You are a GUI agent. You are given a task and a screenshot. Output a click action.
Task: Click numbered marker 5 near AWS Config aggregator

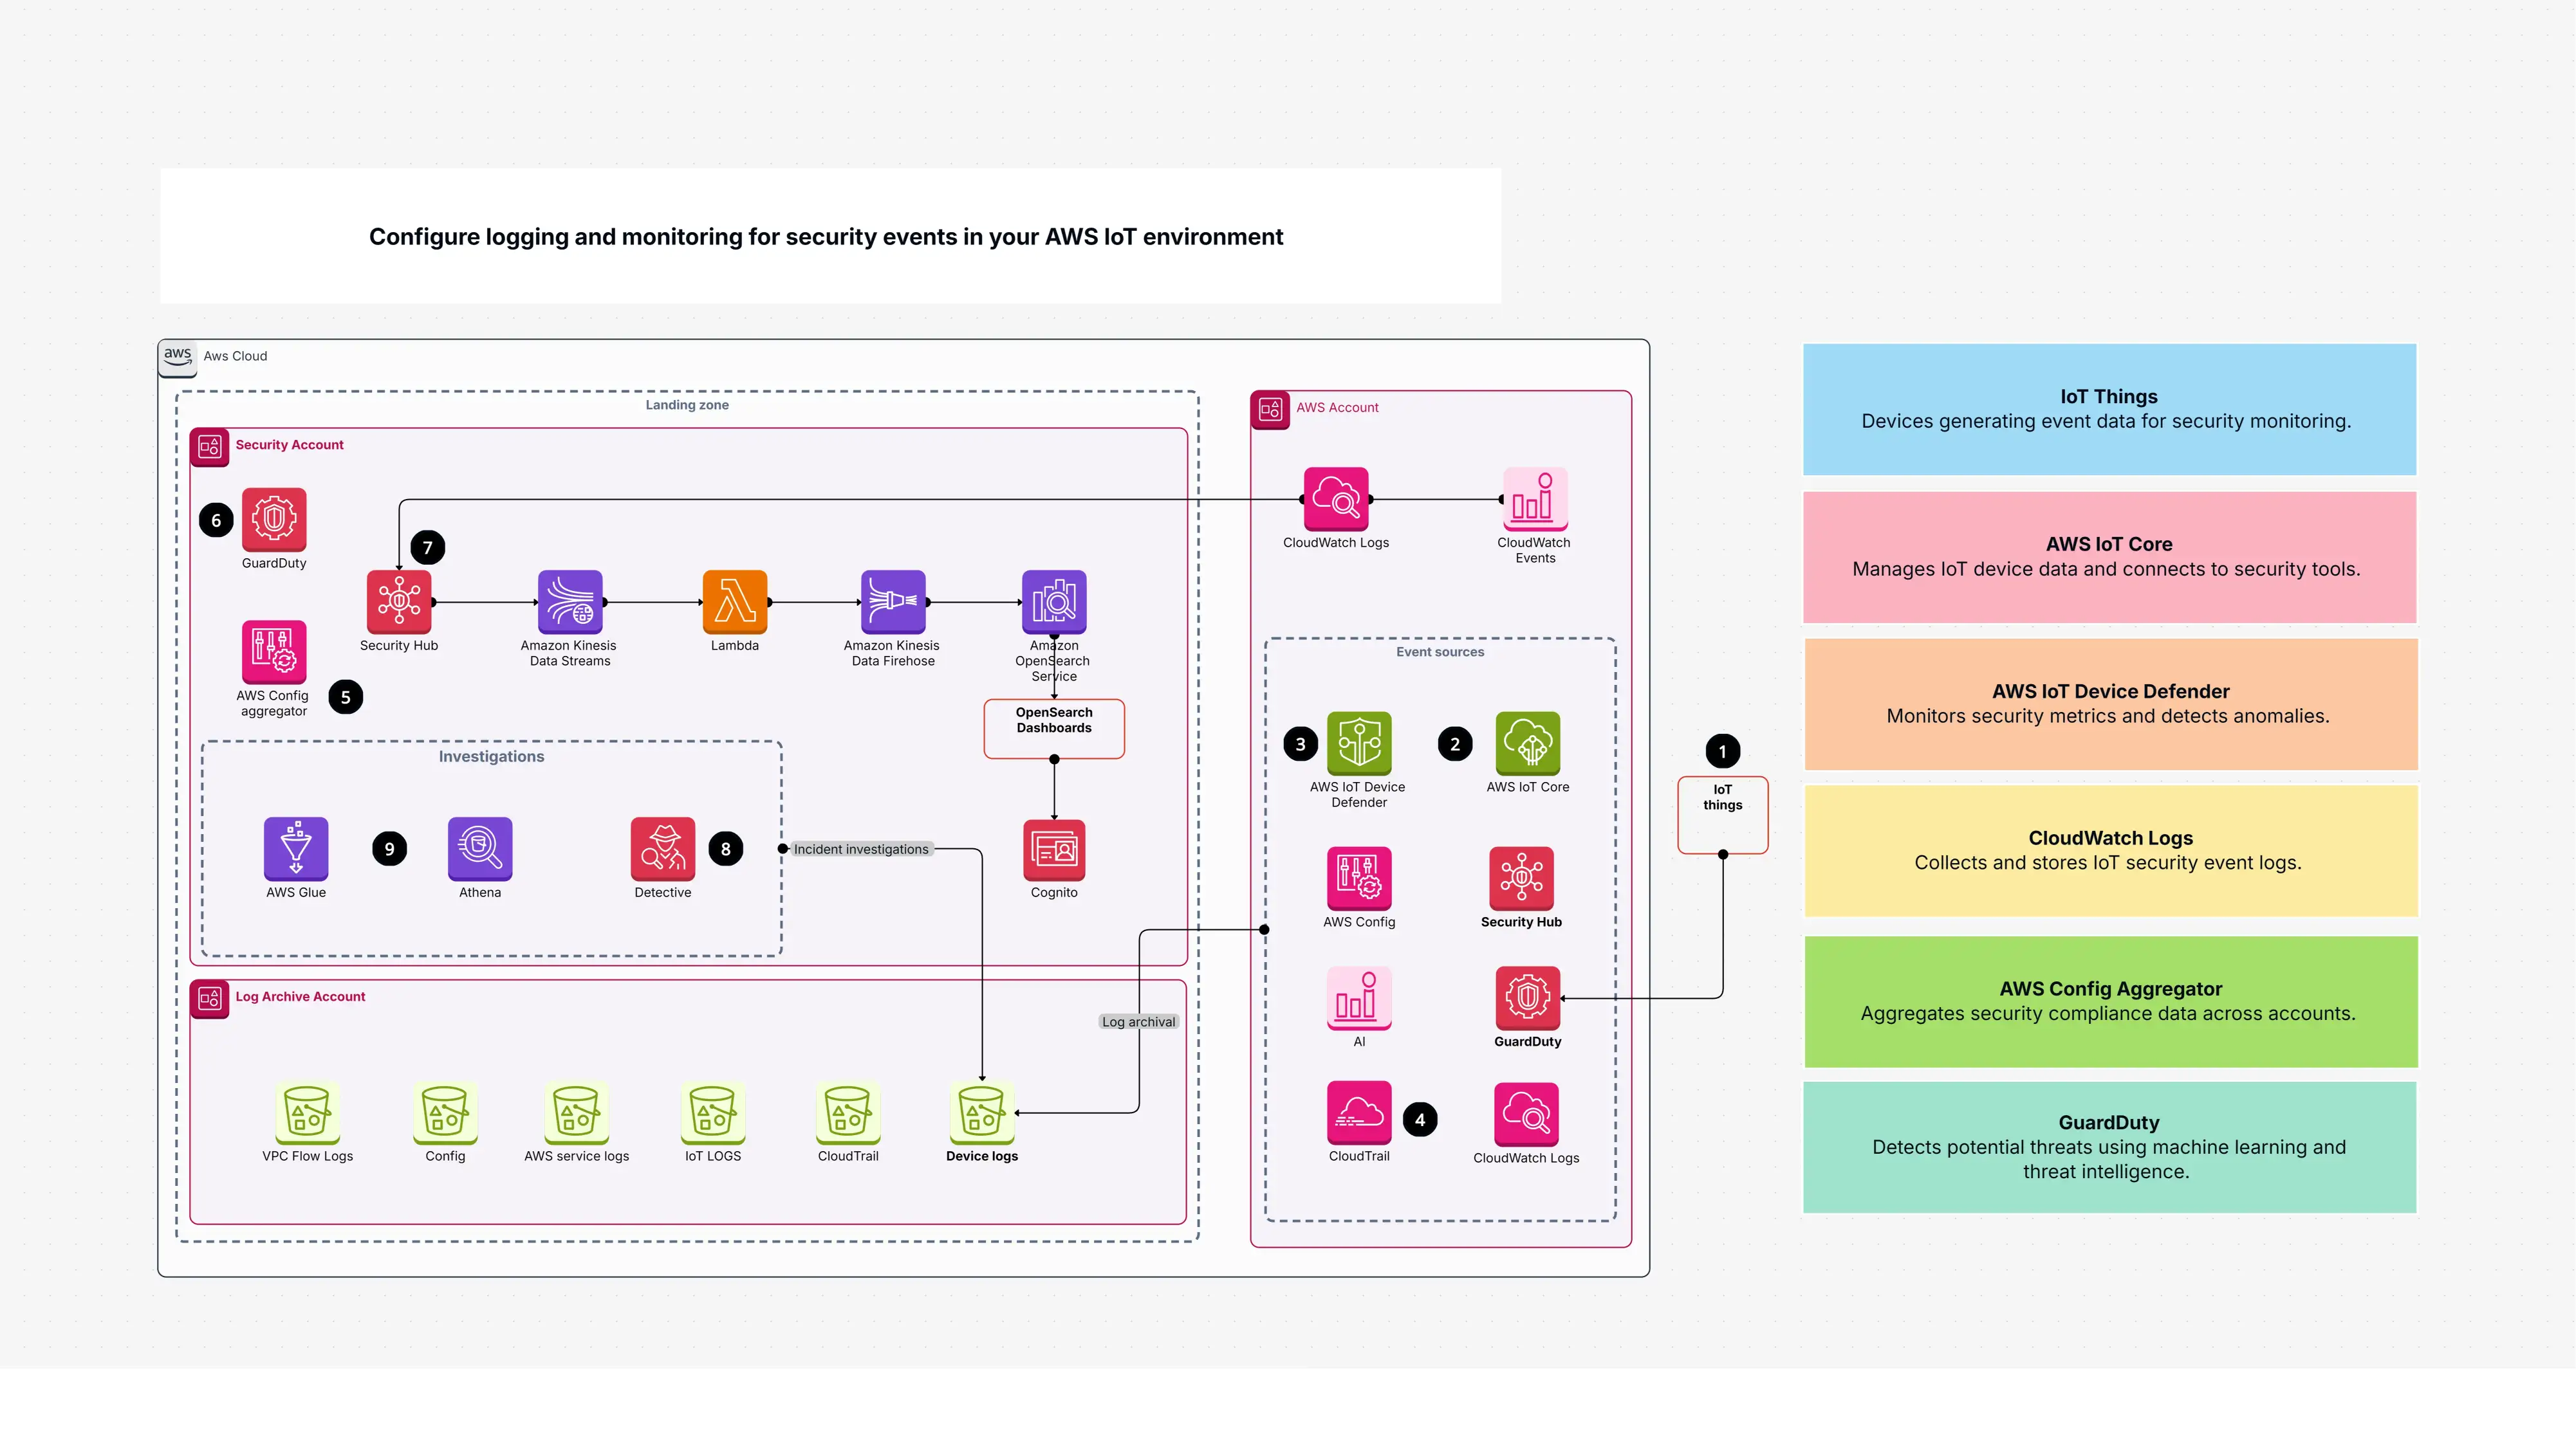pos(347,696)
